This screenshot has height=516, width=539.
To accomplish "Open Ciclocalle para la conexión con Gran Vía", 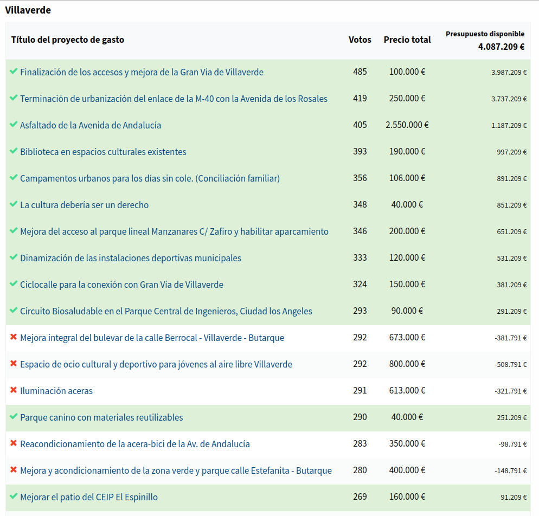I will pos(121,285).
